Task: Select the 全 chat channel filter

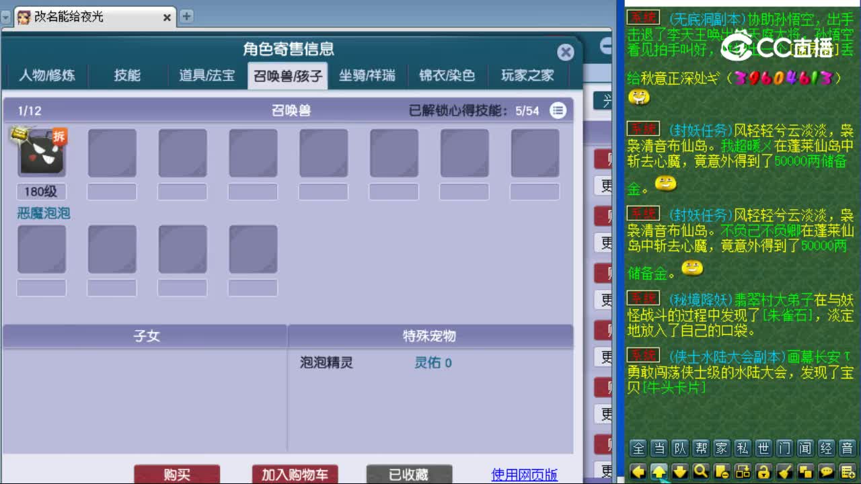Action: (638, 448)
